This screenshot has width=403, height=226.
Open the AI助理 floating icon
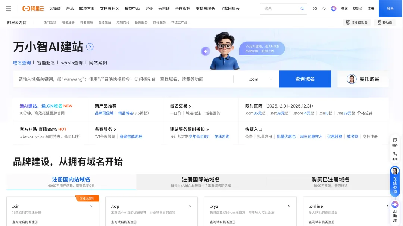(395, 211)
